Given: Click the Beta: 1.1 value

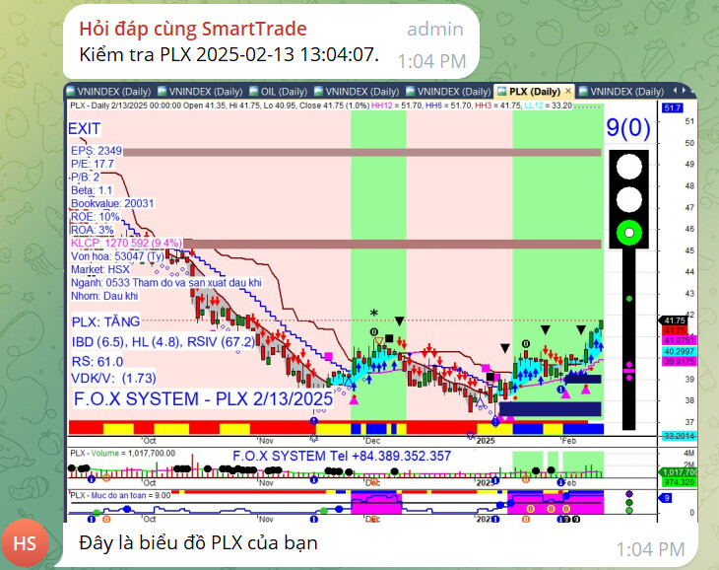Looking at the screenshot, I should click(92, 190).
